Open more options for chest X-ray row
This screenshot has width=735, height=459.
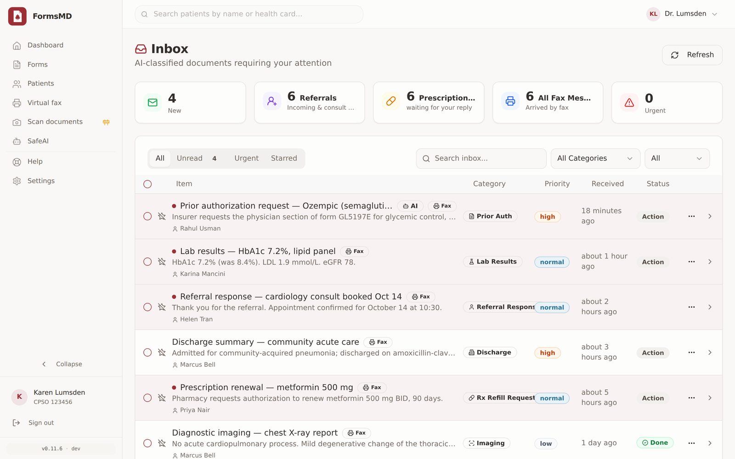click(691, 443)
